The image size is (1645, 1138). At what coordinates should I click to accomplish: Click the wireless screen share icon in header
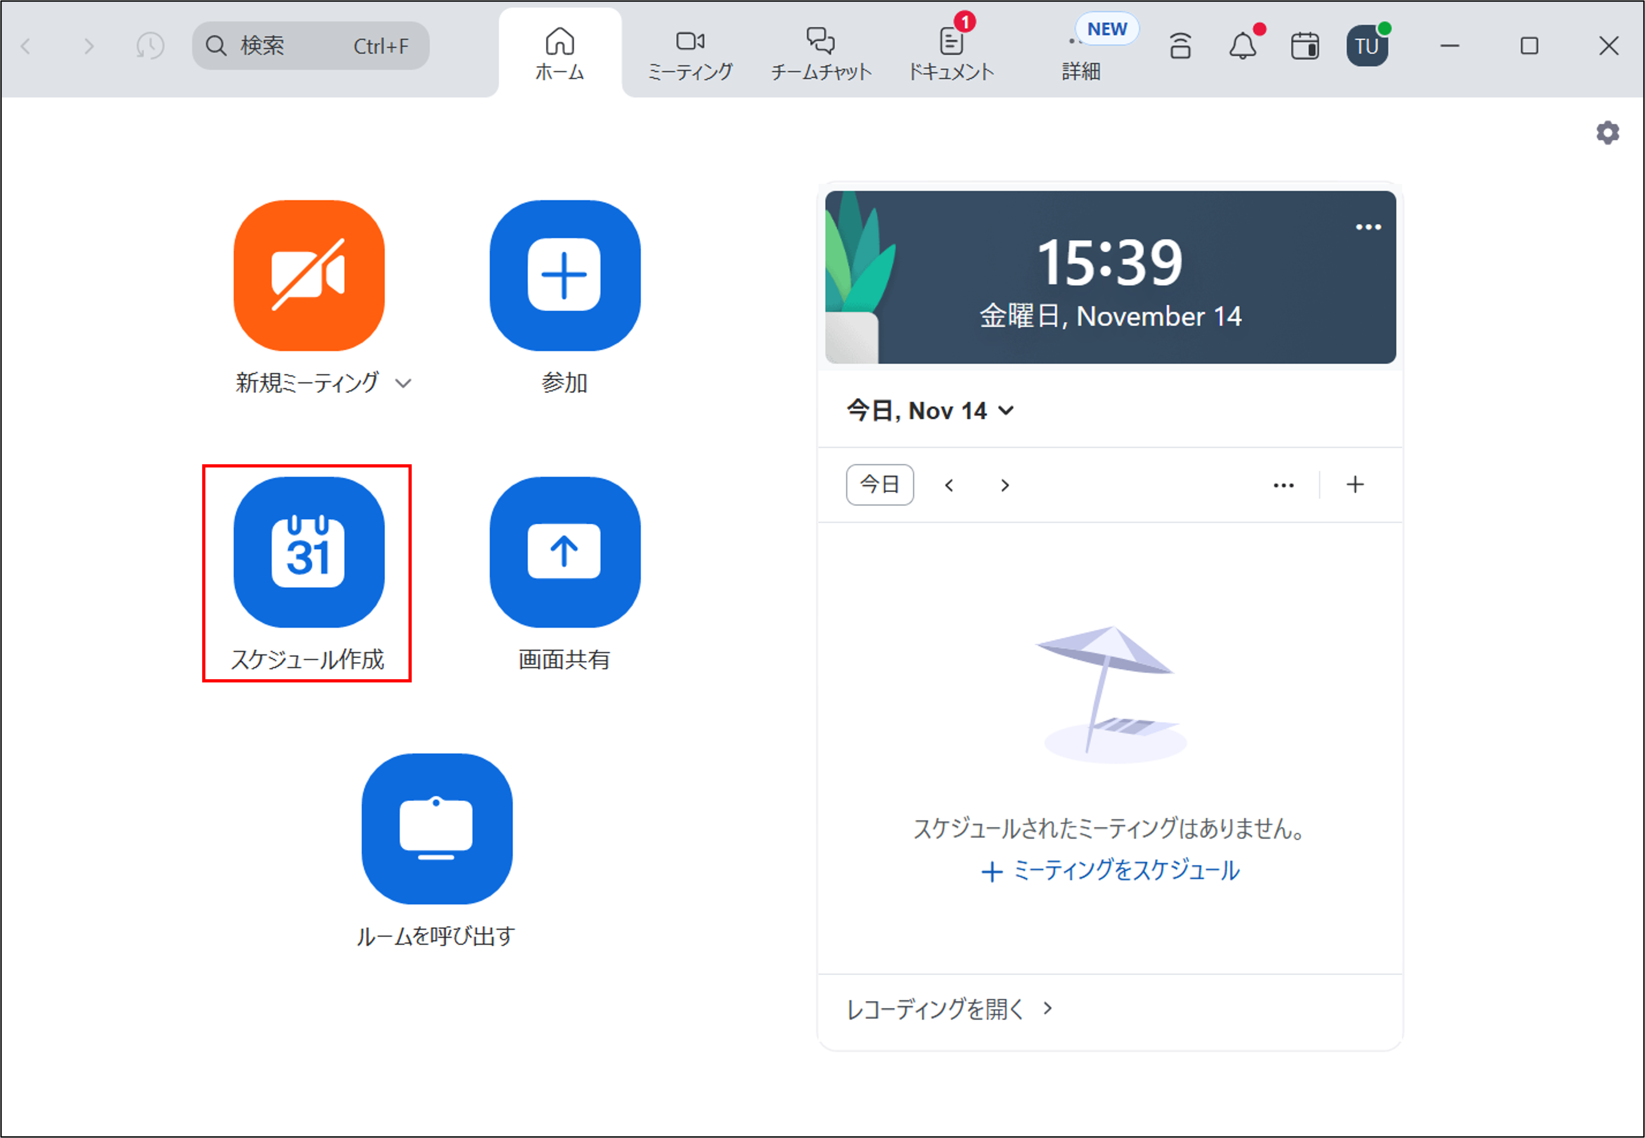pyautogui.click(x=1181, y=46)
